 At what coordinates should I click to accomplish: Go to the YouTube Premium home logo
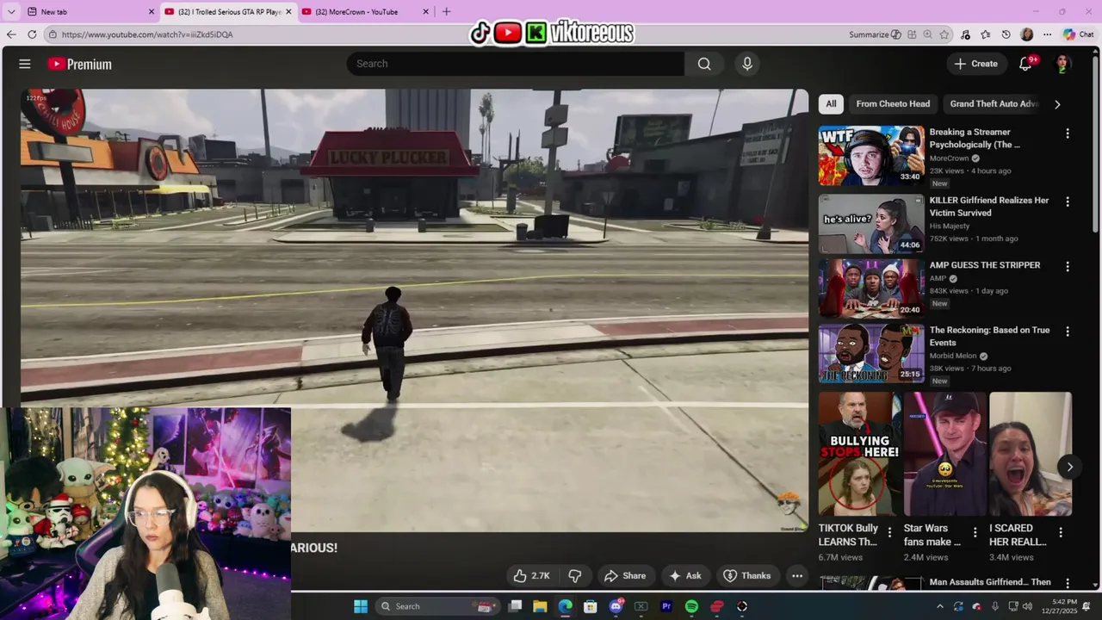point(79,64)
